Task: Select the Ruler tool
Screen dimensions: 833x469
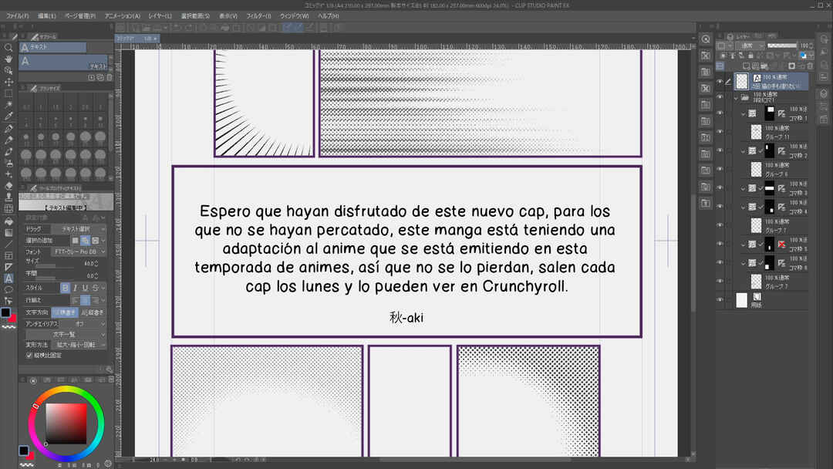Action: coord(8,267)
